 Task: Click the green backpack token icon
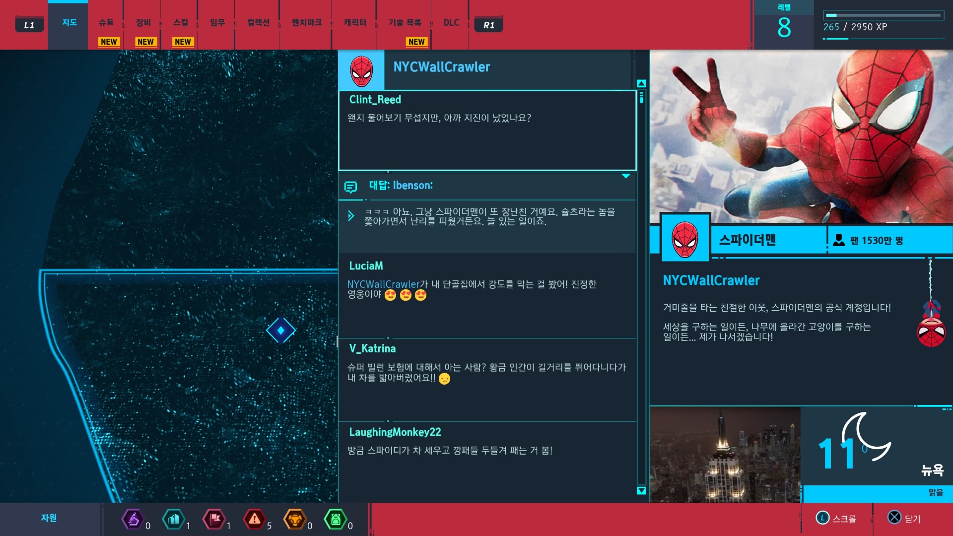tap(336, 520)
